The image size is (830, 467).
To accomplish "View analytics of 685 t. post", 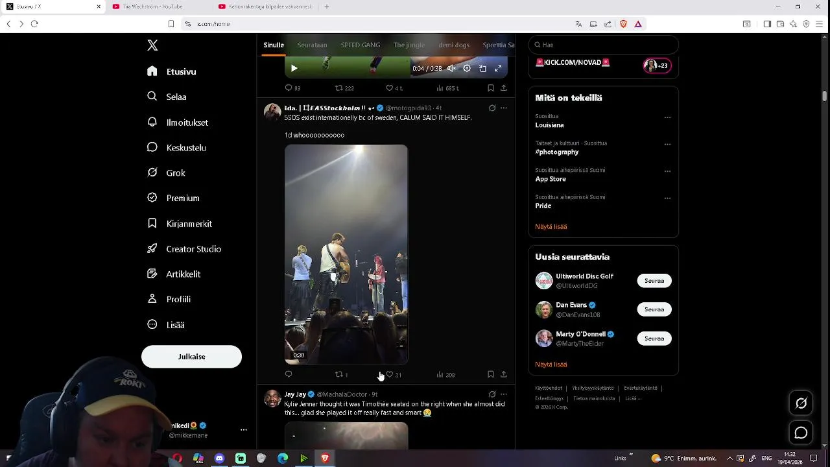I will tap(447, 88).
